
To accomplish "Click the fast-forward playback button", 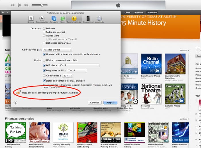I will click(26, 5).
